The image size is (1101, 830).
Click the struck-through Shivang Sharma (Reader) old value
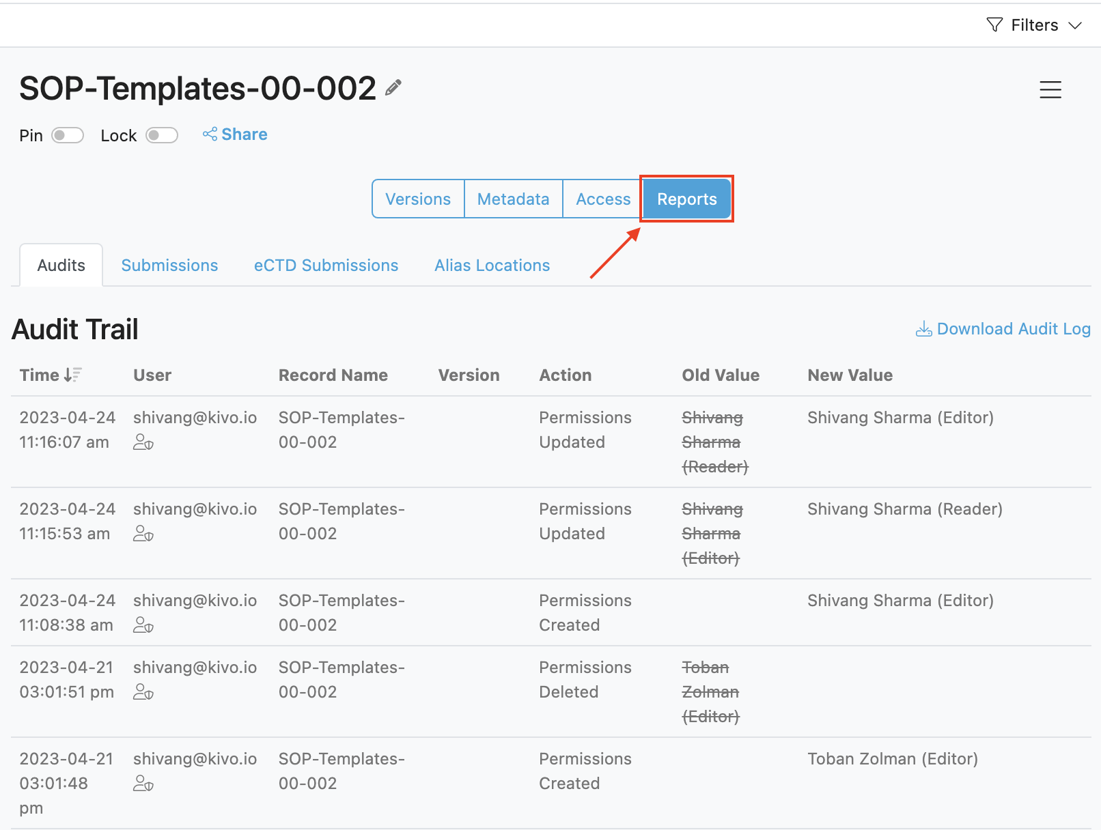coord(715,442)
